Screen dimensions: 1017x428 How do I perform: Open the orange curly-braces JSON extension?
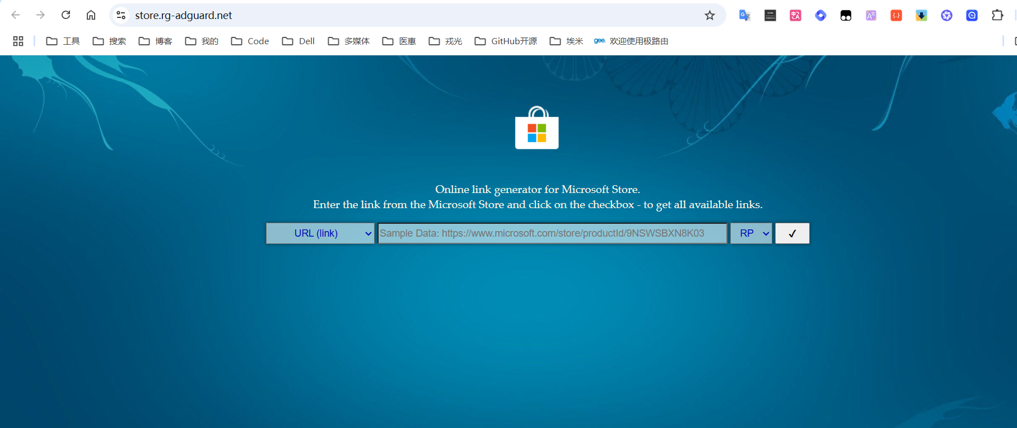[x=896, y=15]
